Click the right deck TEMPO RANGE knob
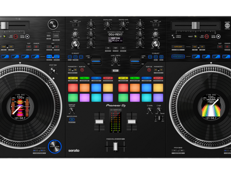 tap(173, 36)
